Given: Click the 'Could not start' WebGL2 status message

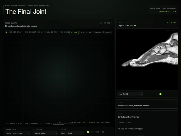Looking at the screenshot, I should (x=38, y=32).
